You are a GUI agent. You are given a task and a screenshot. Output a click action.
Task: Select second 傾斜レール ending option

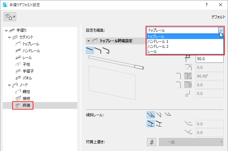(x=159, y=115)
